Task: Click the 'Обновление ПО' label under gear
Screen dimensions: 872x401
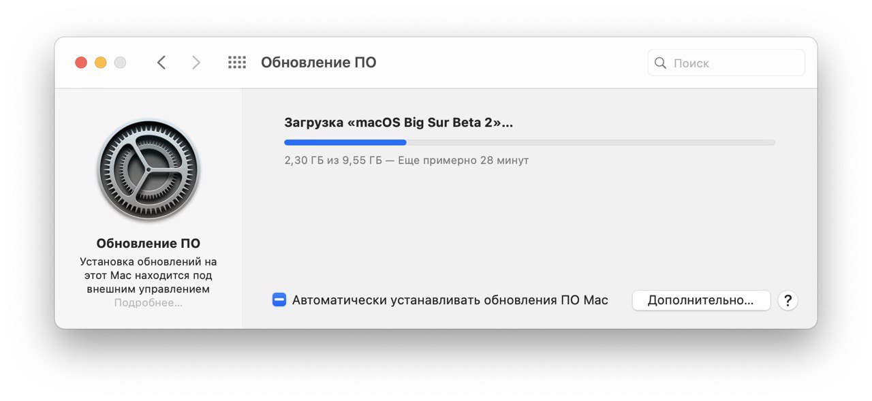Action: (x=149, y=244)
